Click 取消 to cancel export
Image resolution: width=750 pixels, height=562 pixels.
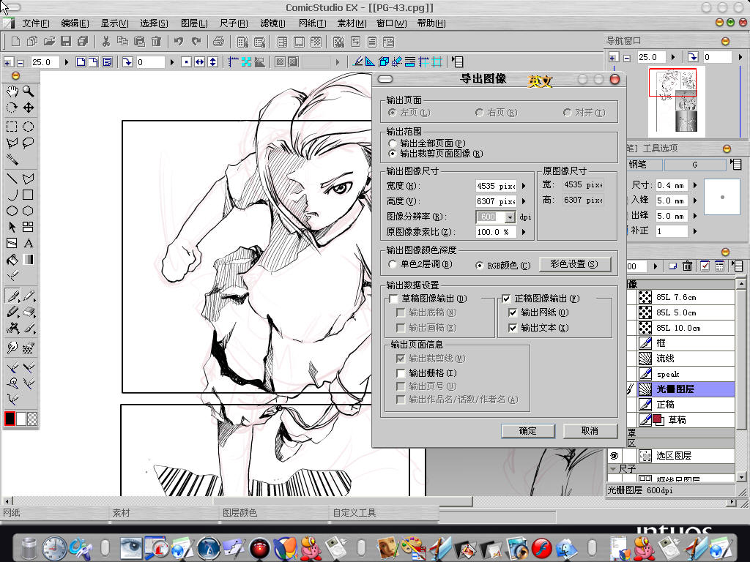590,431
